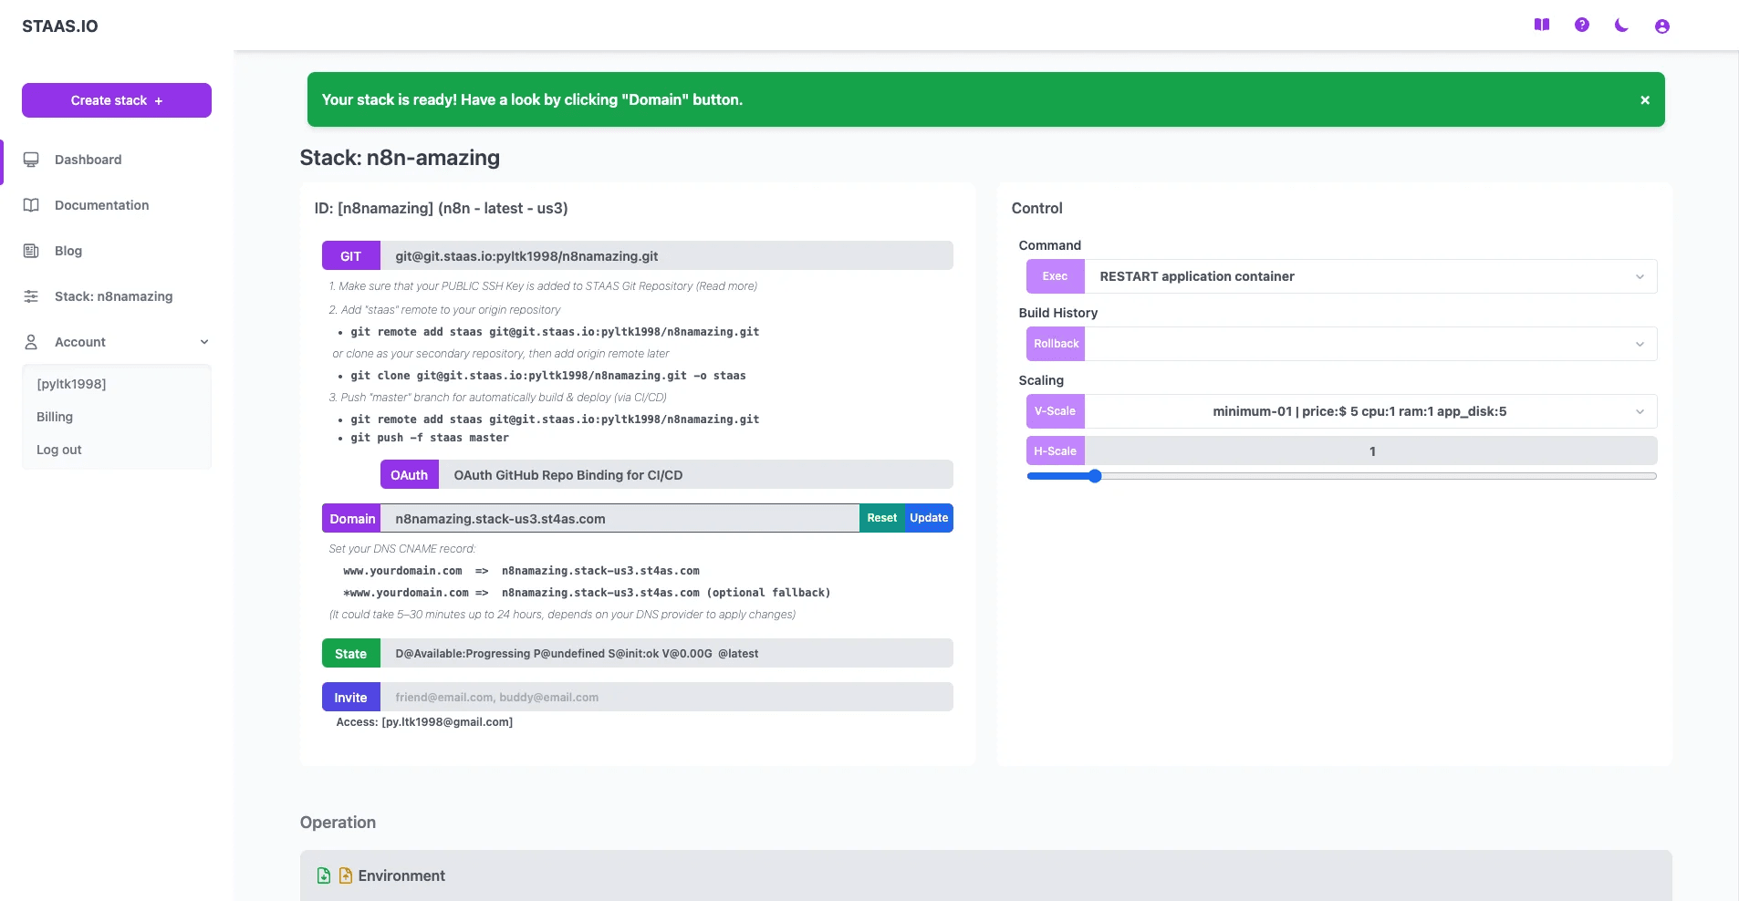This screenshot has width=1739, height=901.
Task: Click the OAuth button
Action: [410, 475]
